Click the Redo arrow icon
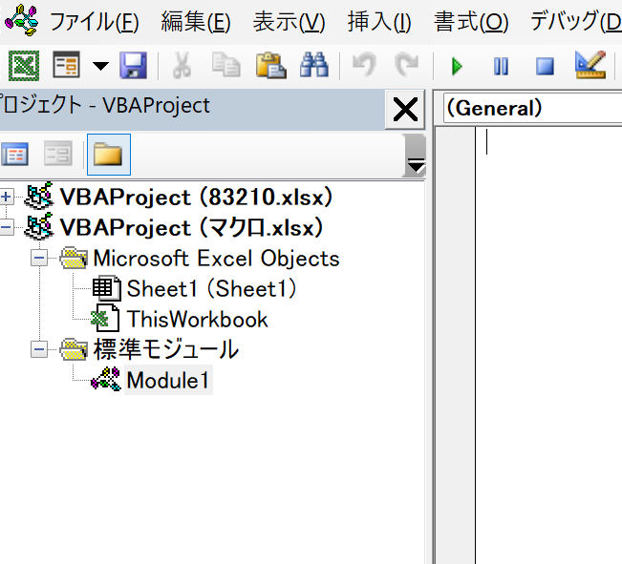This screenshot has height=564, width=622. (407, 65)
